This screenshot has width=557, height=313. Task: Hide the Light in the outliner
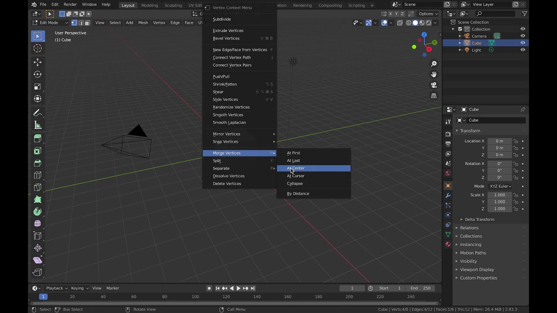(523, 50)
